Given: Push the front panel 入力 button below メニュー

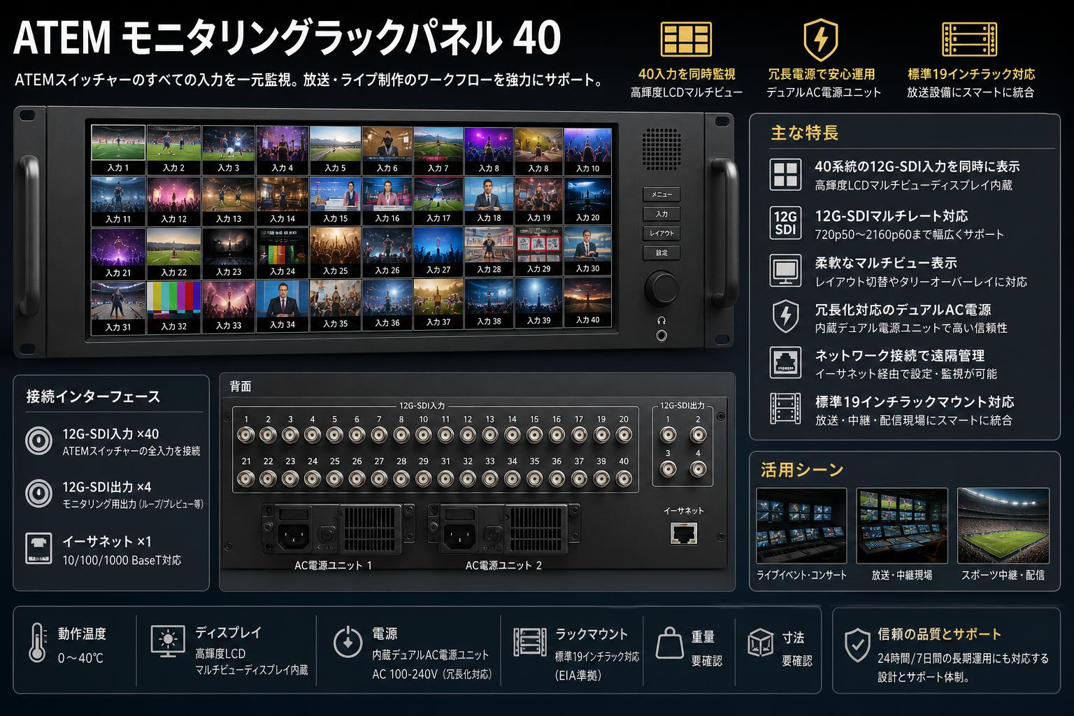Looking at the screenshot, I should coord(661,214).
